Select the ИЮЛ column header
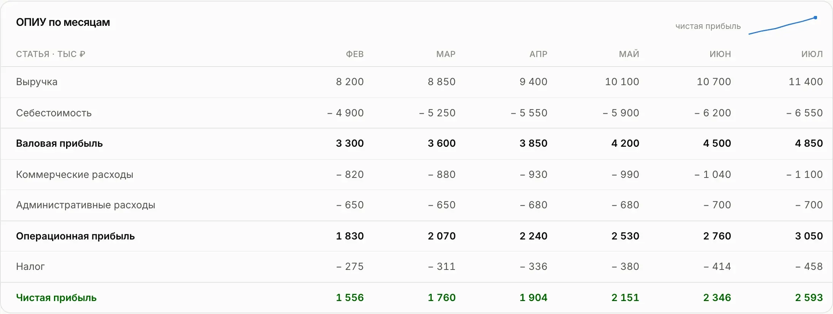Viewport: 833px width, 314px height. [812, 54]
